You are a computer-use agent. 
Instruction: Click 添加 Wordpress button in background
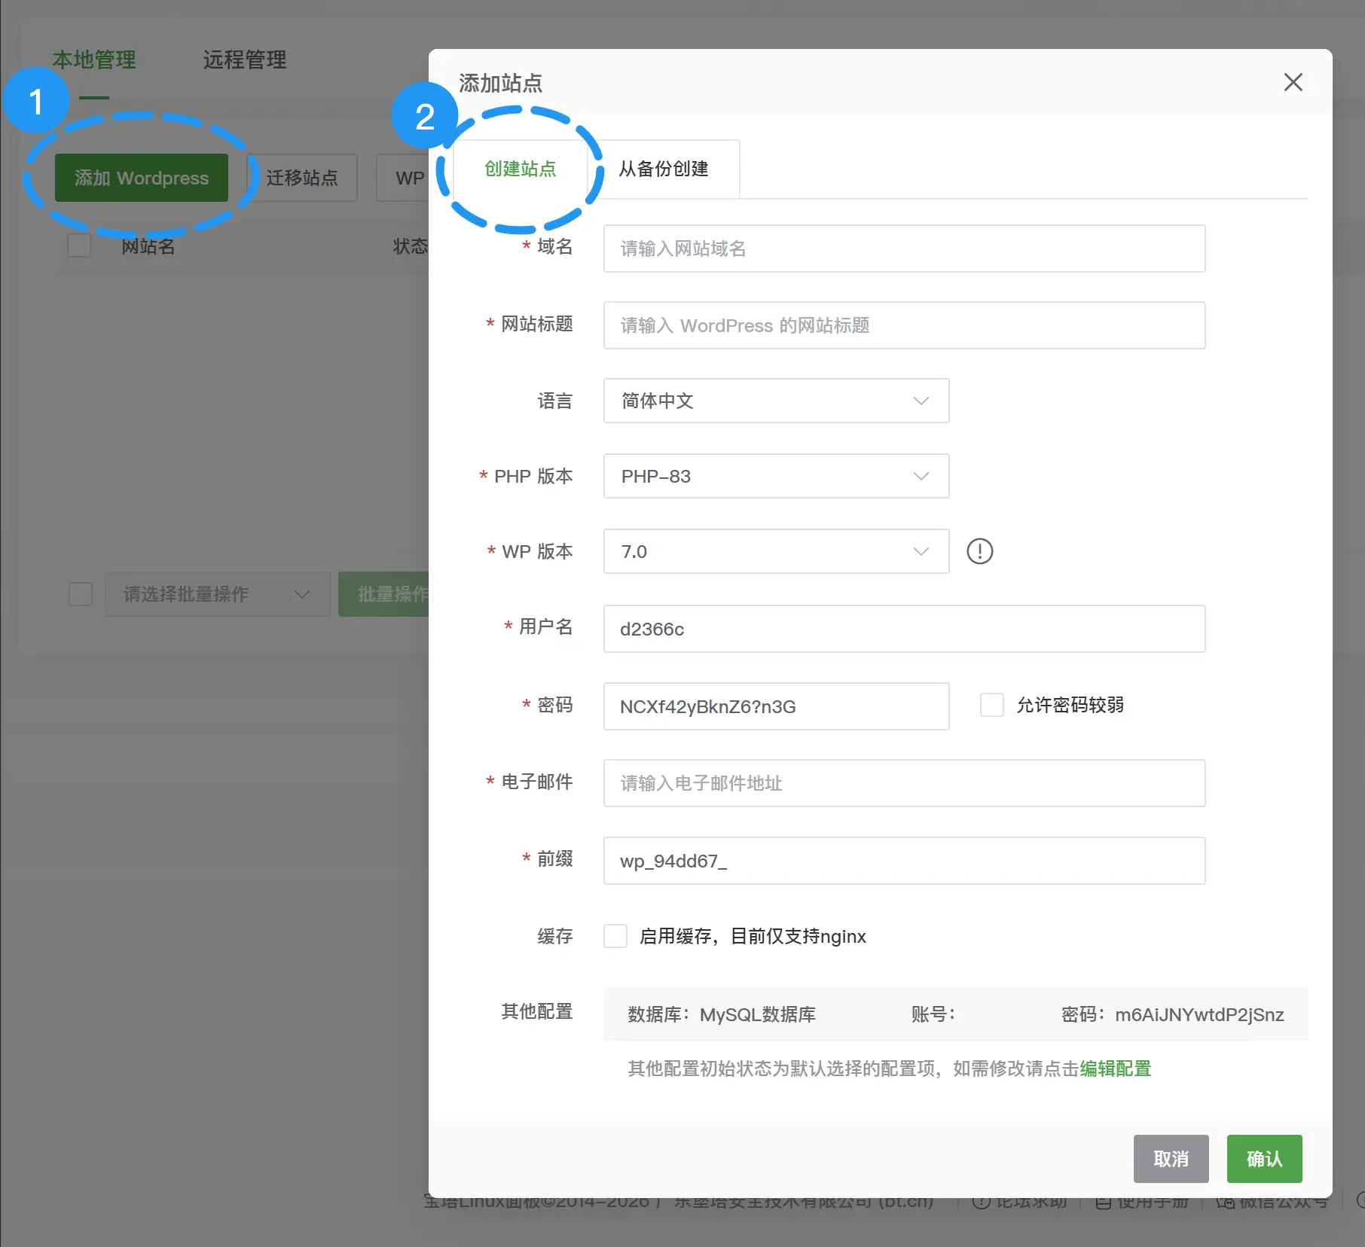pyautogui.click(x=142, y=178)
